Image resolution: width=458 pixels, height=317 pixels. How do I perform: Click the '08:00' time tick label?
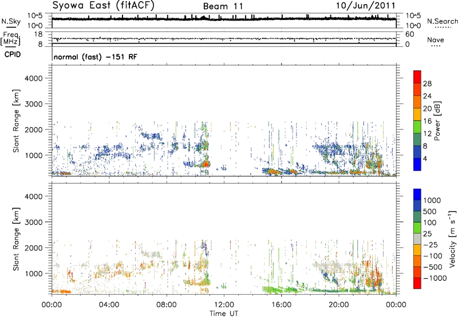point(166,305)
